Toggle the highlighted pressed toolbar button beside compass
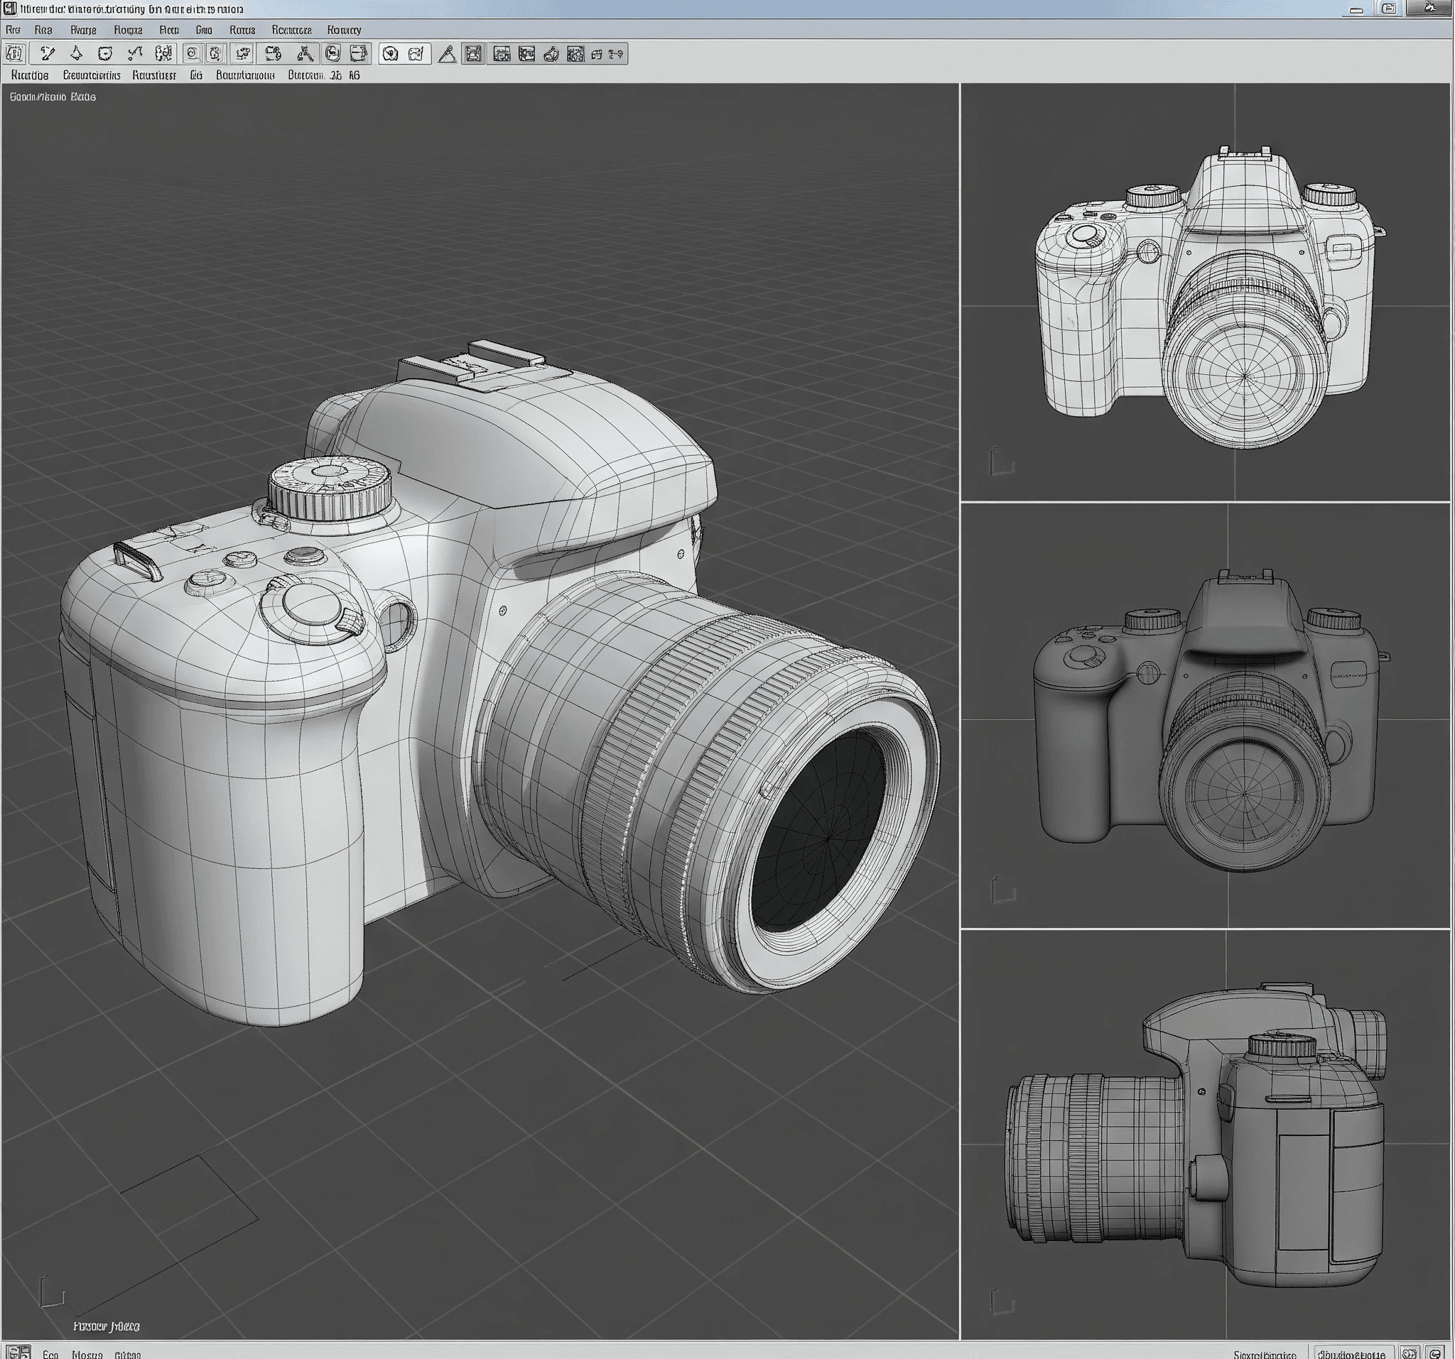1455x1359 pixels. 474,54
